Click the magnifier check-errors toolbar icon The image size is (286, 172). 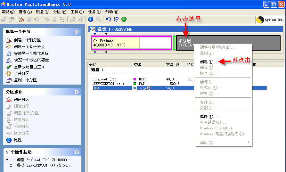(98, 19)
